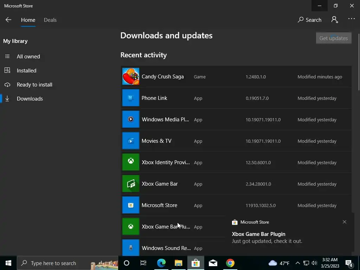Click the Game type label for Candy Crush
Viewport: 360px width, 270px height.
[200, 77]
